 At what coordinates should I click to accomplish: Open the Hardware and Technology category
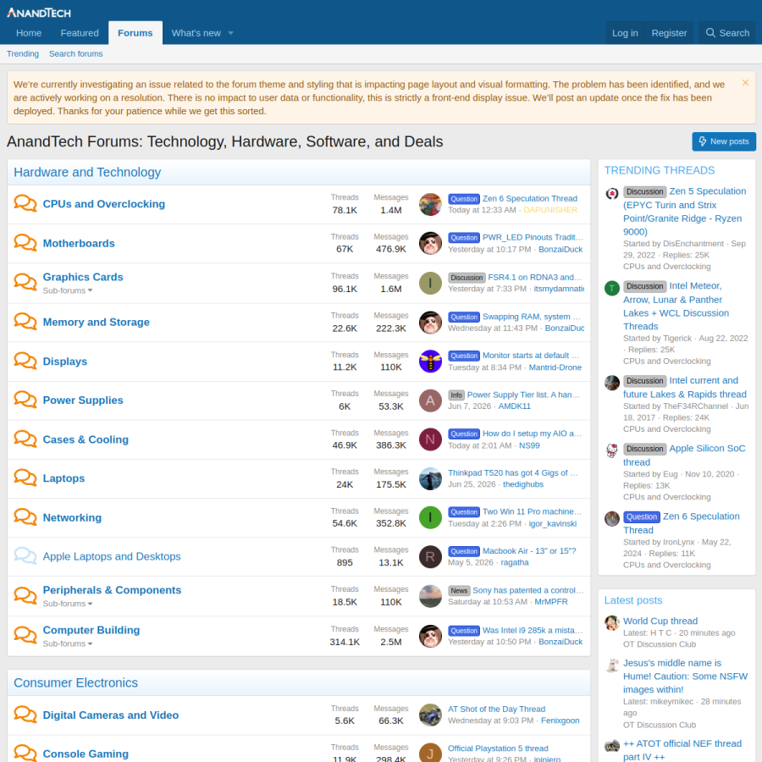click(x=87, y=172)
